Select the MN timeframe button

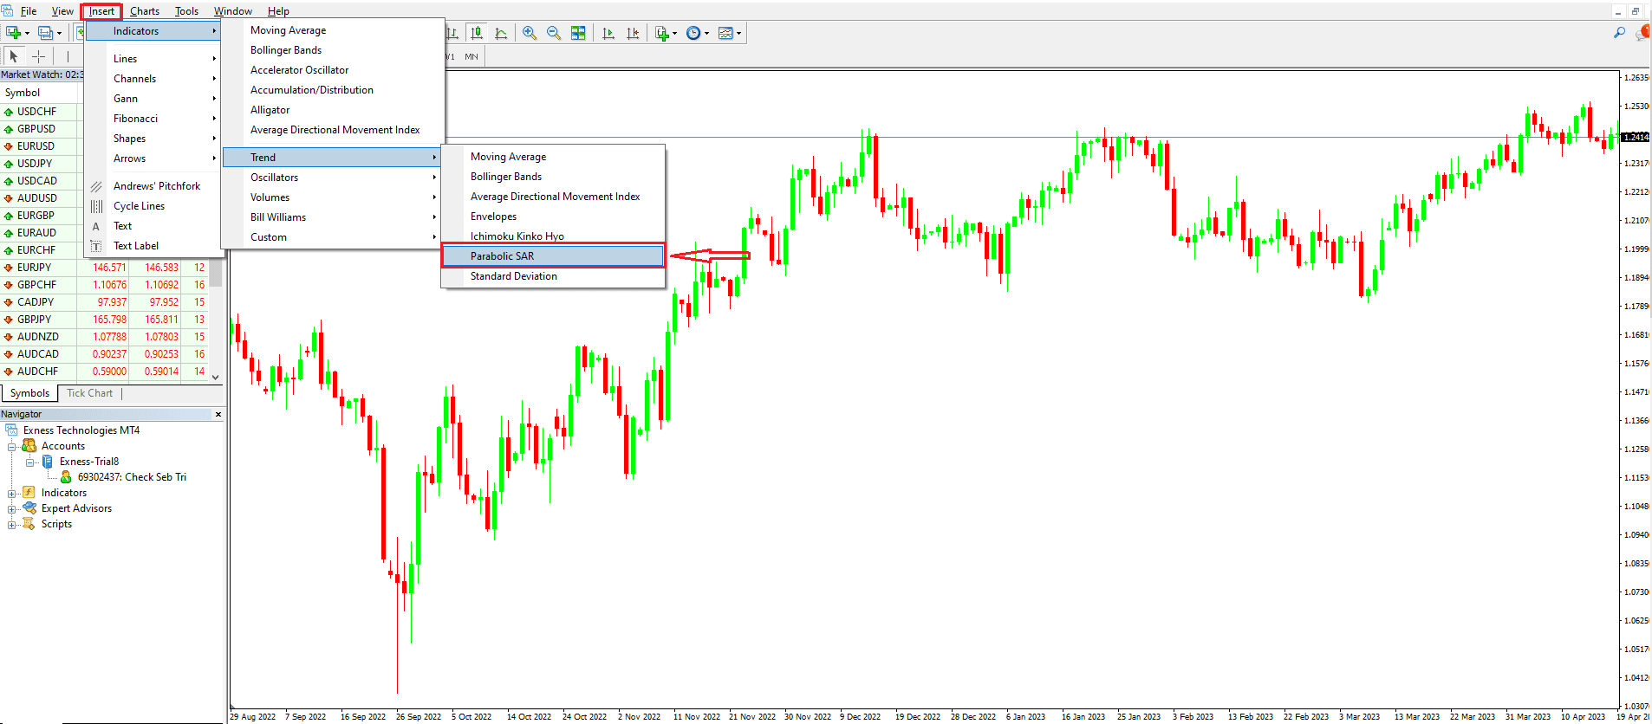(472, 56)
